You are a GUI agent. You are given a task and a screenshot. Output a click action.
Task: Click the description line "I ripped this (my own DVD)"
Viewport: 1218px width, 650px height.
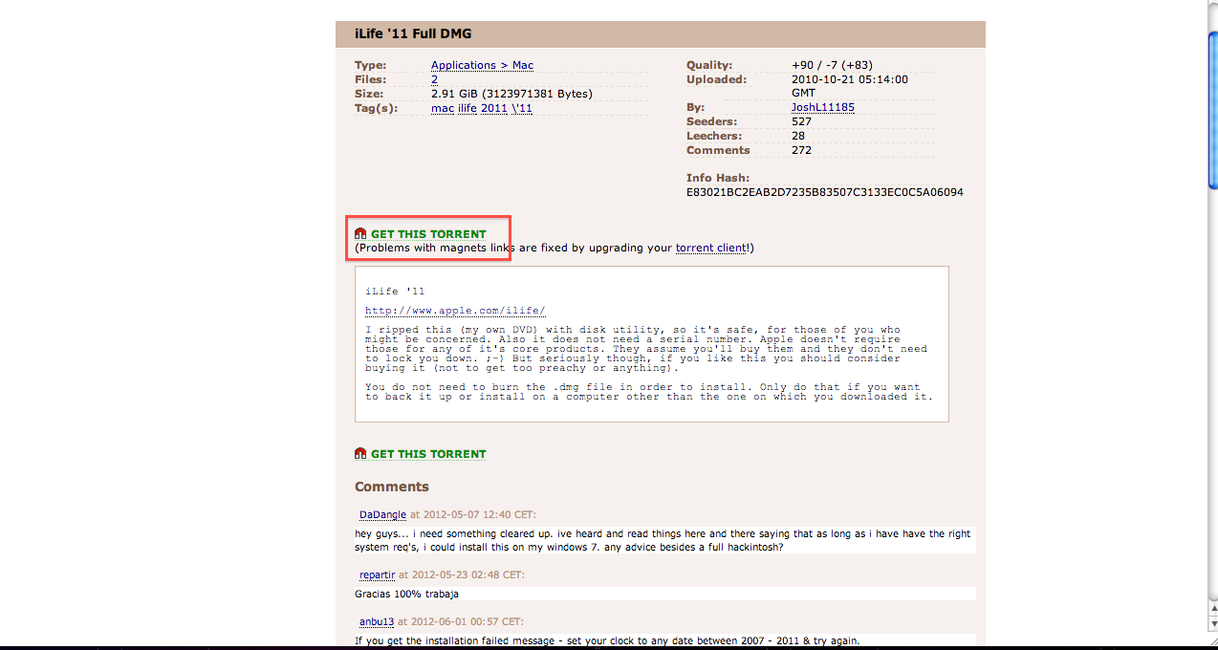646,349
